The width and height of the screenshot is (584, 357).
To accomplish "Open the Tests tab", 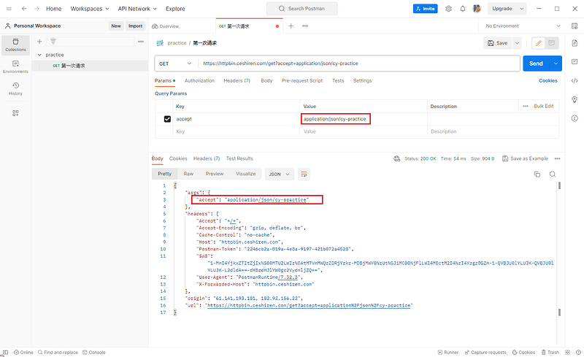I will (338, 80).
